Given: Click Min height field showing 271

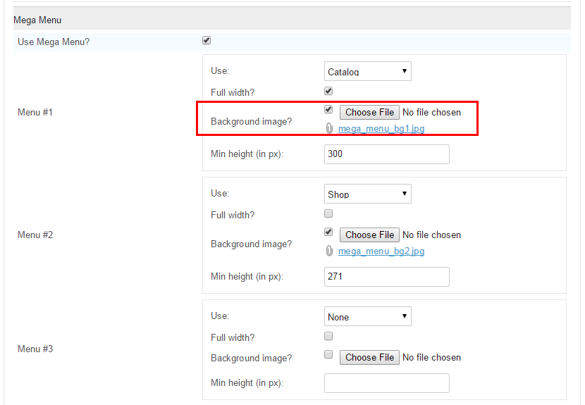Looking at the screenshot, I should pos(387,277).
